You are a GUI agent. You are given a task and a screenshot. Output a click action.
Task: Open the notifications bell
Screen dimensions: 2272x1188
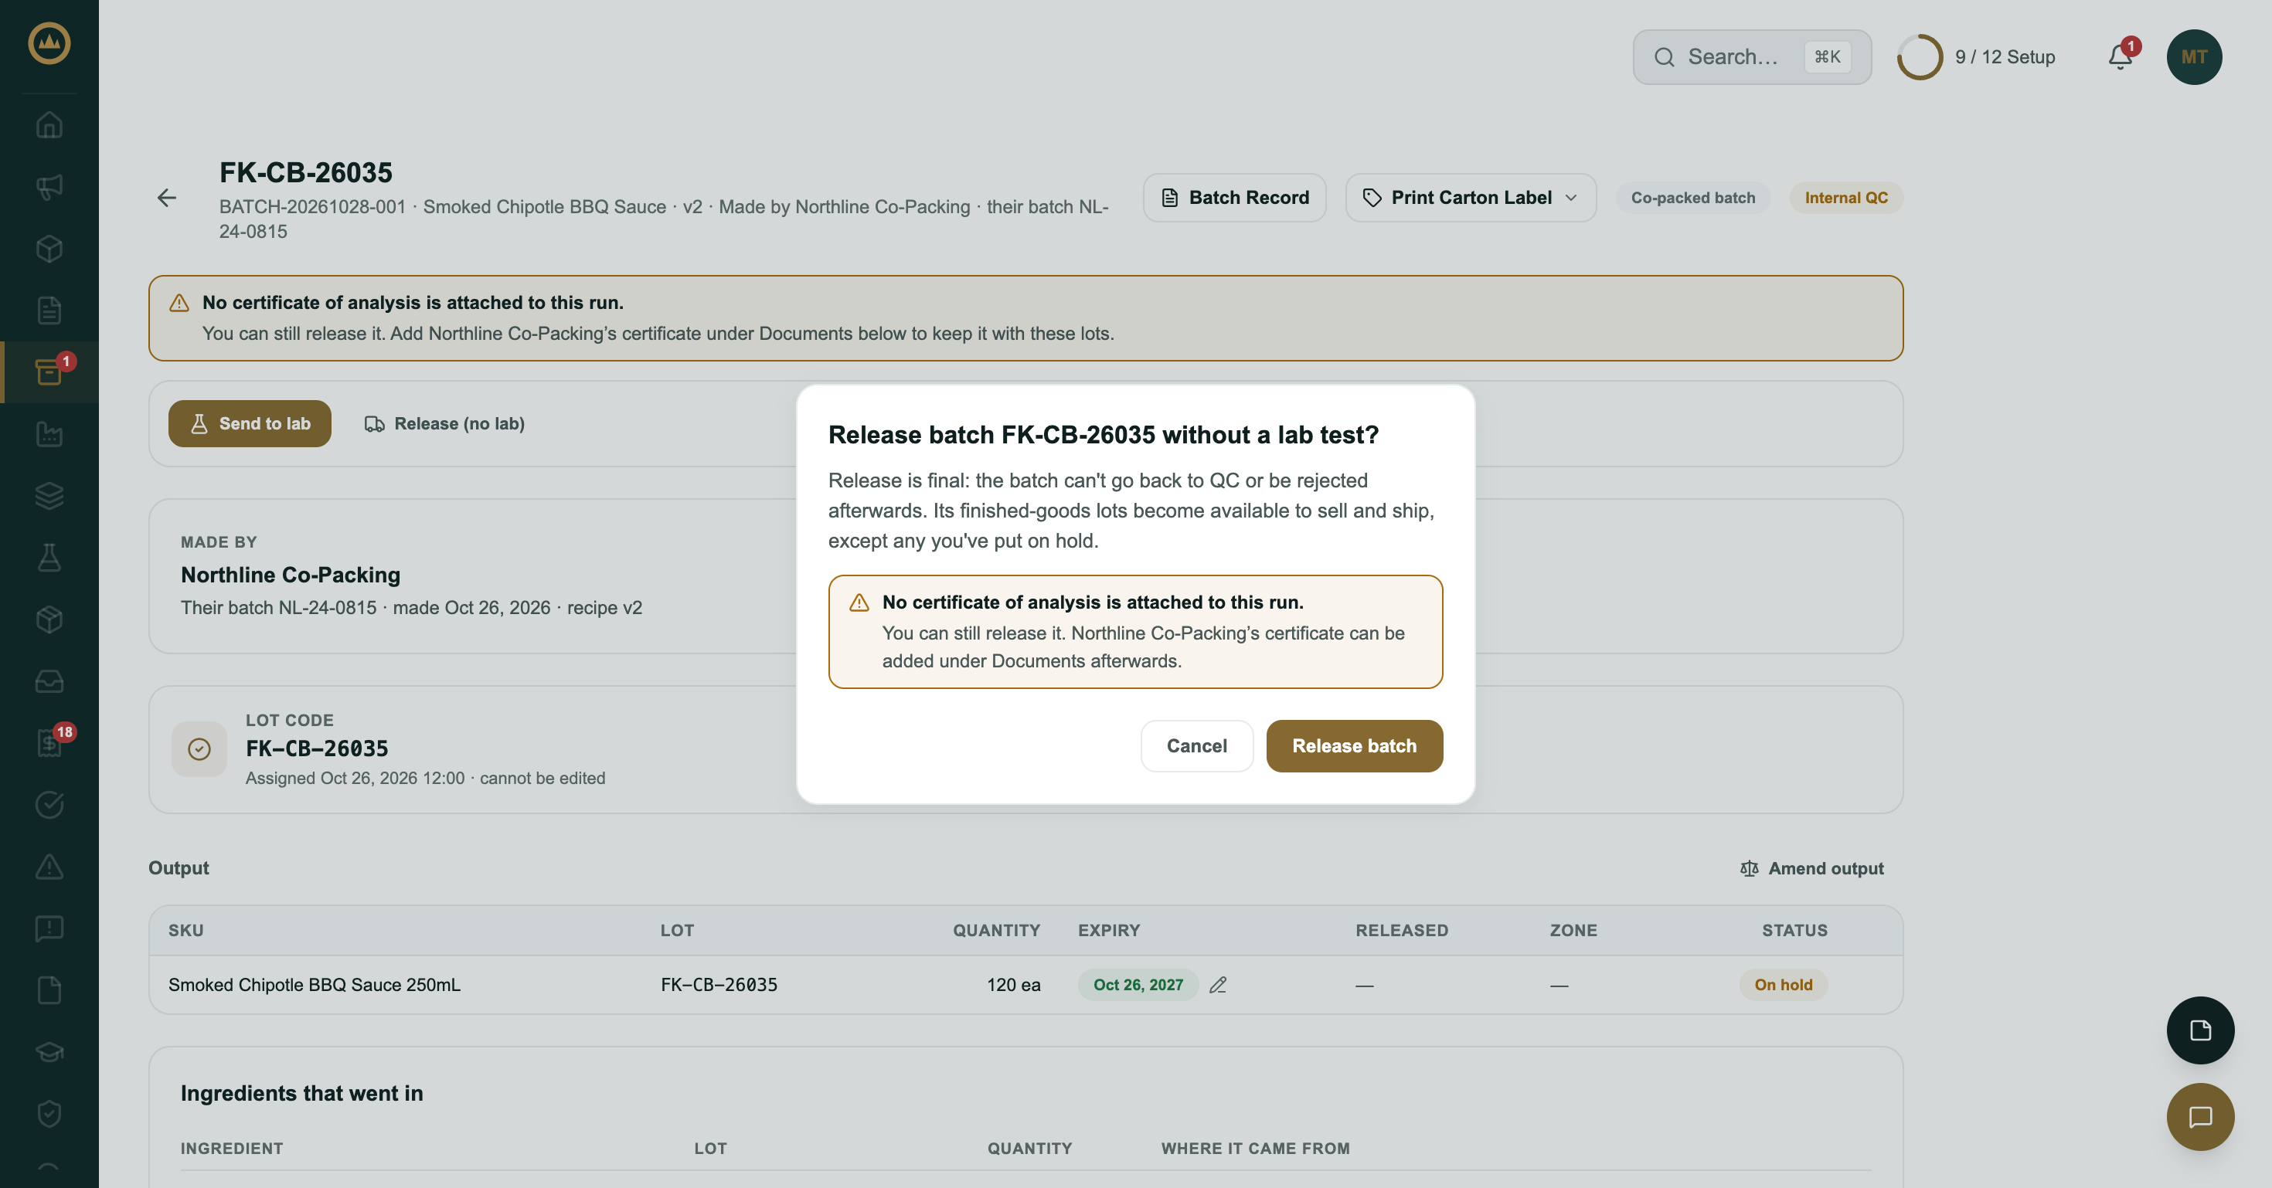click(x=2121, y=56)
